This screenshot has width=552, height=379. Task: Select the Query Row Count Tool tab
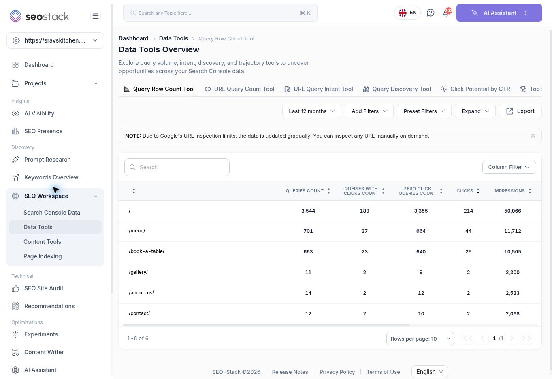(x=159, y=89)
